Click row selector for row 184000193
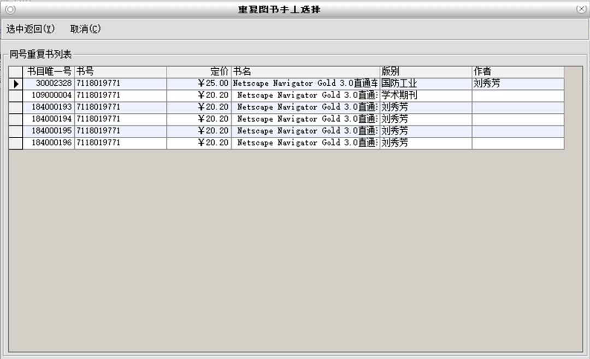 [x=16, y=107]
